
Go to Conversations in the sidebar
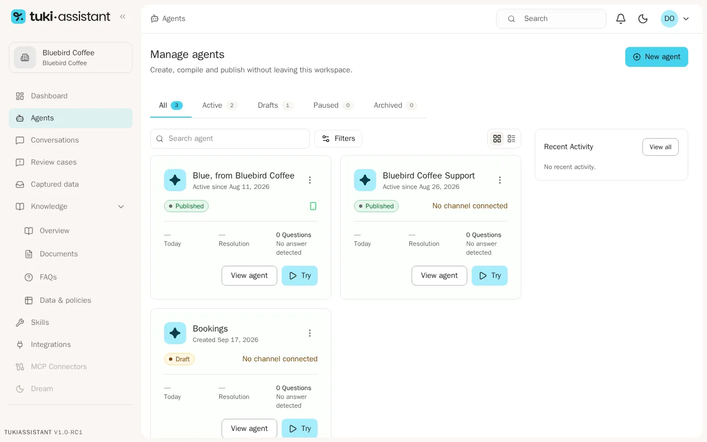click(71, 140)
